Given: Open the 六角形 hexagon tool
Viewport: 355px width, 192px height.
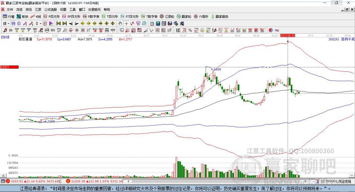Looking at the screenshot, I should point(201,17).
